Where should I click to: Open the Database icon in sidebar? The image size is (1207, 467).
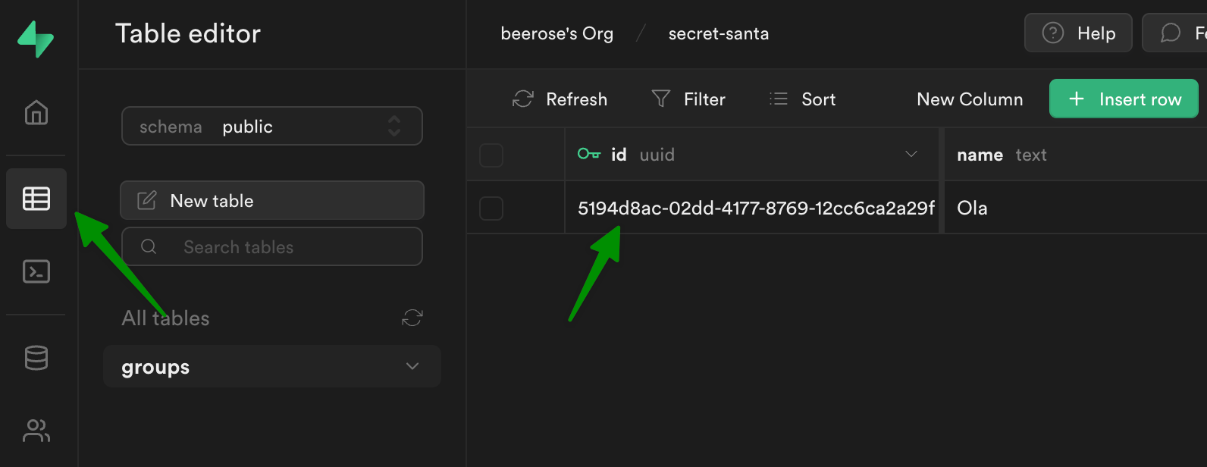(36, 358)
